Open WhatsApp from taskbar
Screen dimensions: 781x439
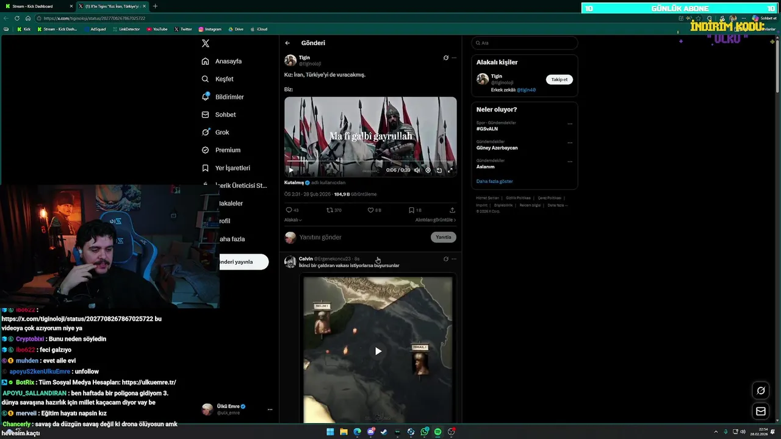tap(425, 432)
